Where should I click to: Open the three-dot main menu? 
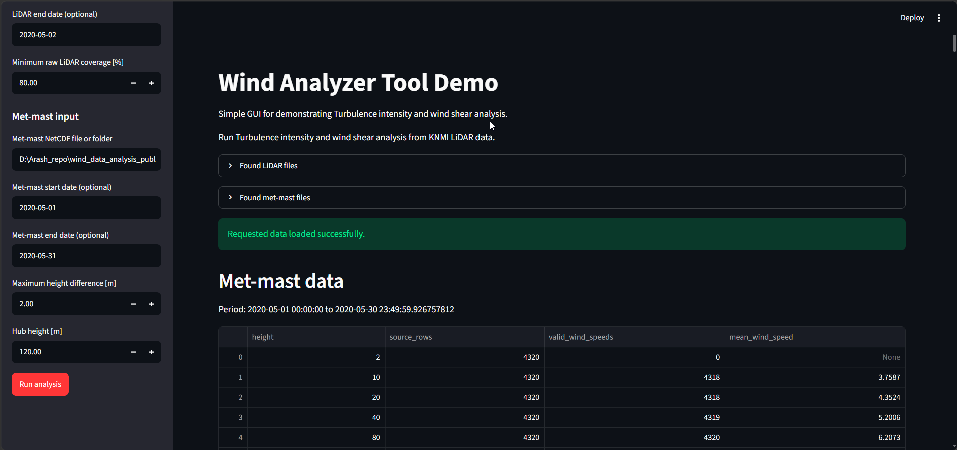click(x=939, y=18)
